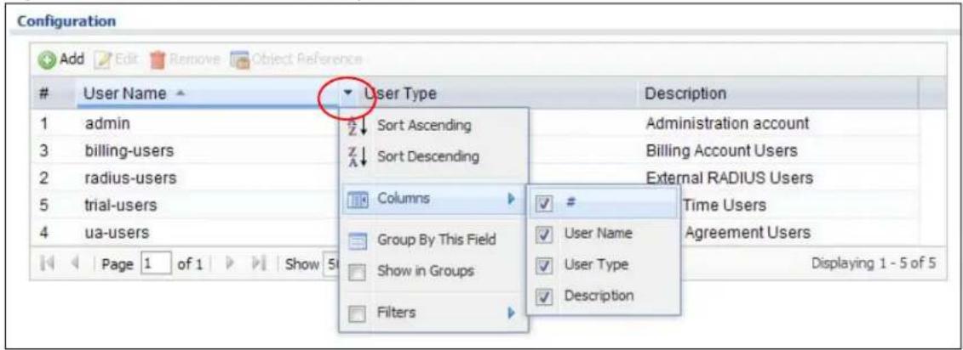This screenshot has width=963, height=350.
Task: Uncheck the User Name column checkbox
Action: pos(542,234)
